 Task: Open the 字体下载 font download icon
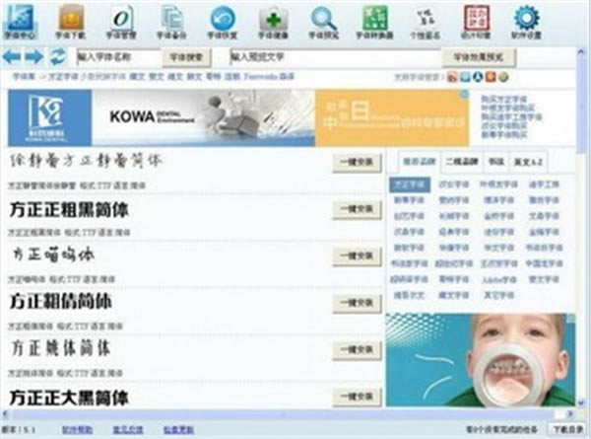(x=71, y=20)
